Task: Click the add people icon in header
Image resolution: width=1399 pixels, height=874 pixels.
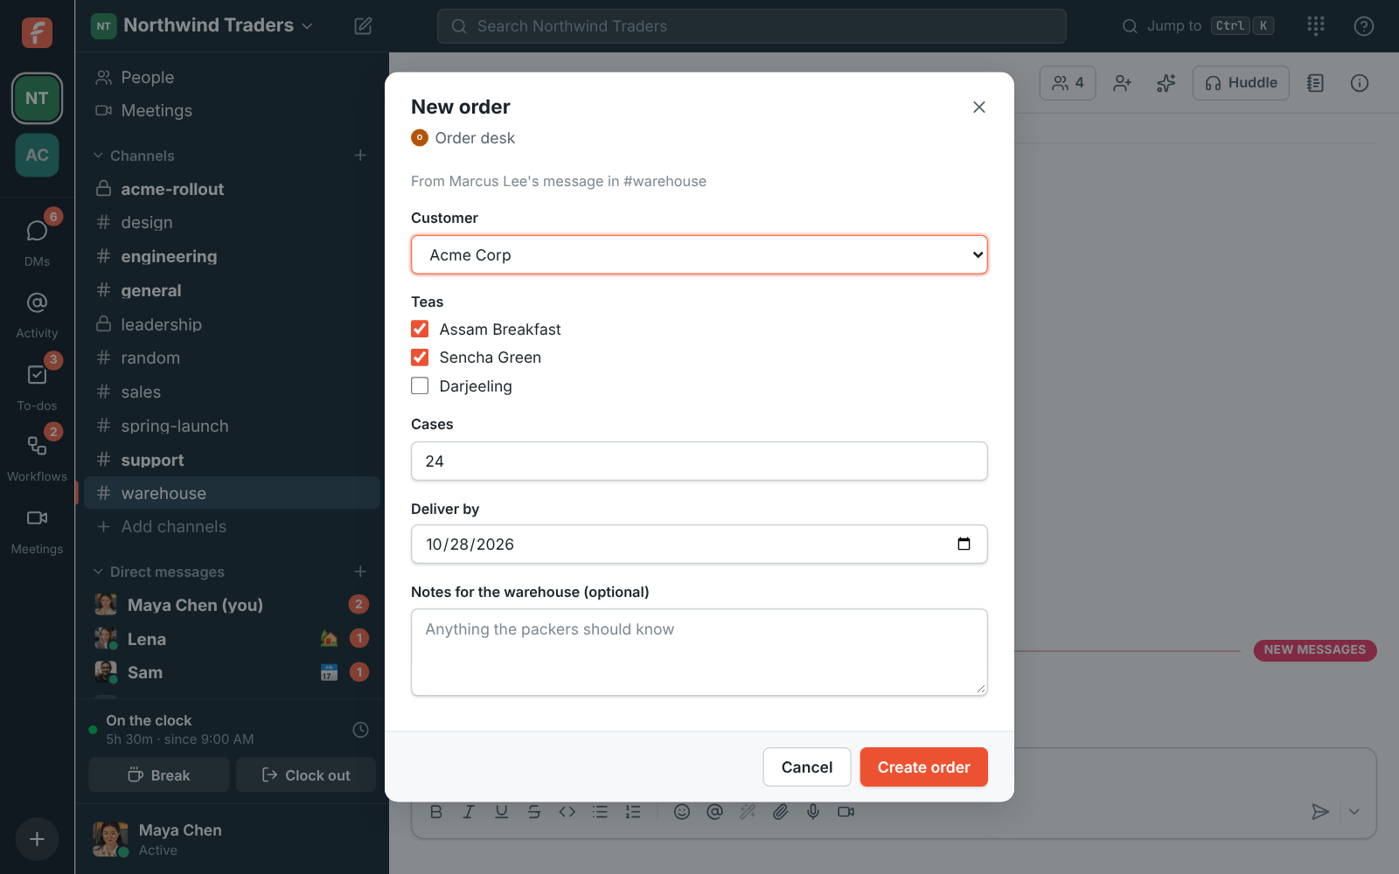Action: click(x=1123, y=83)
